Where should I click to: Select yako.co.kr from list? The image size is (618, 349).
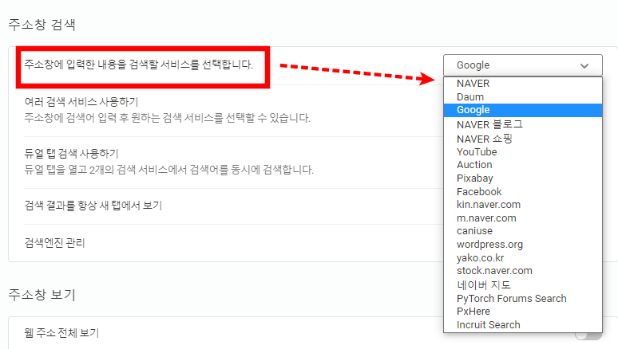(x=523, y=257)
